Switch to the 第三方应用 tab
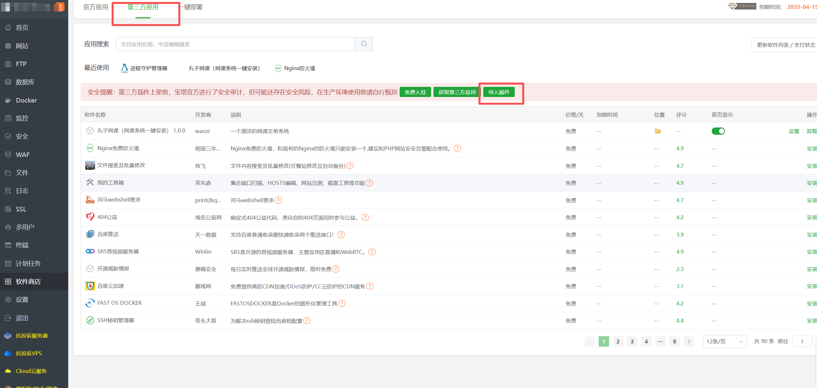Screen dimensions: 817x388 (143, 7)
